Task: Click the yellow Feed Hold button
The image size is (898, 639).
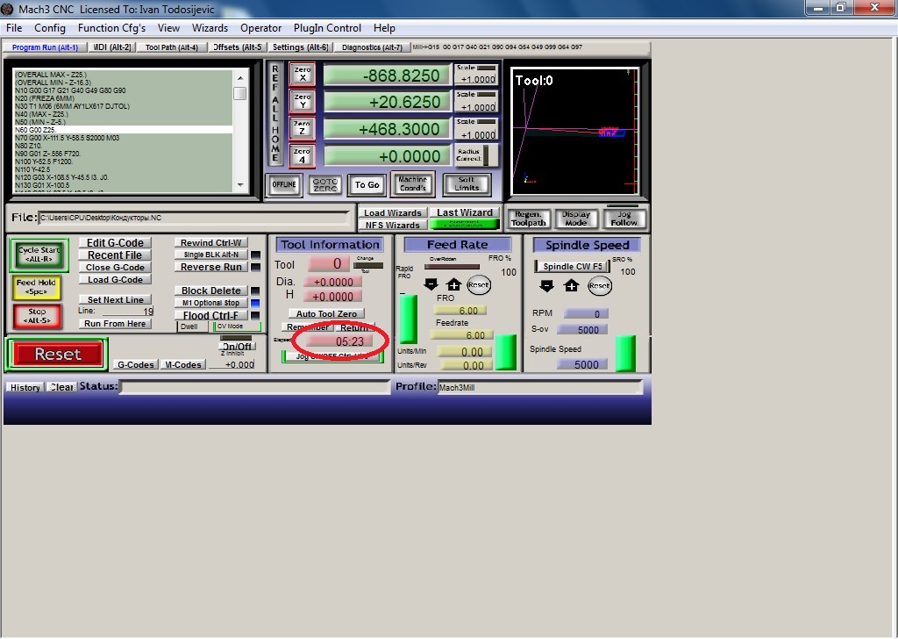Action: tap(36, 286)
